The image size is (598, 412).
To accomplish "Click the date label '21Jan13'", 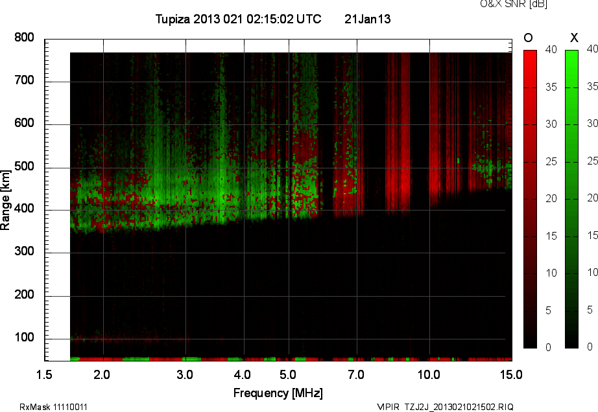I will point(368,19).
